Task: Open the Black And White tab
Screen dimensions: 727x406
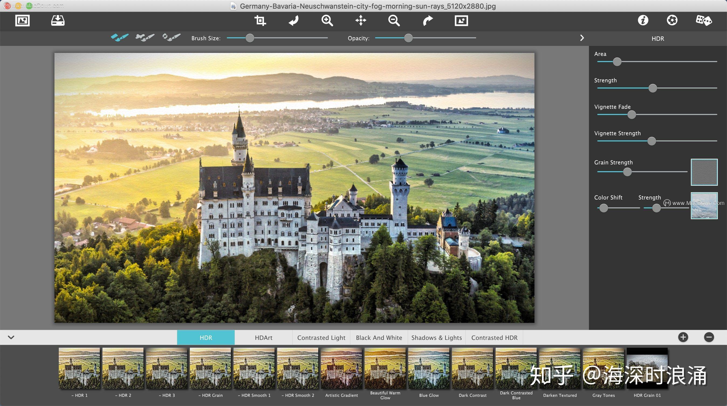Action: [x=379, y=338]
